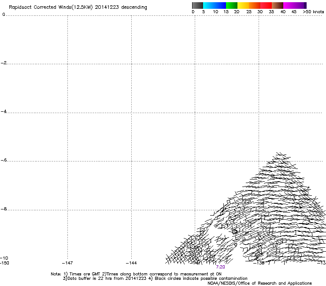Click the note 'Times are GMT'
Viewport: 326px width, 286px height.
pyautogui.click(x=84, y=274)
